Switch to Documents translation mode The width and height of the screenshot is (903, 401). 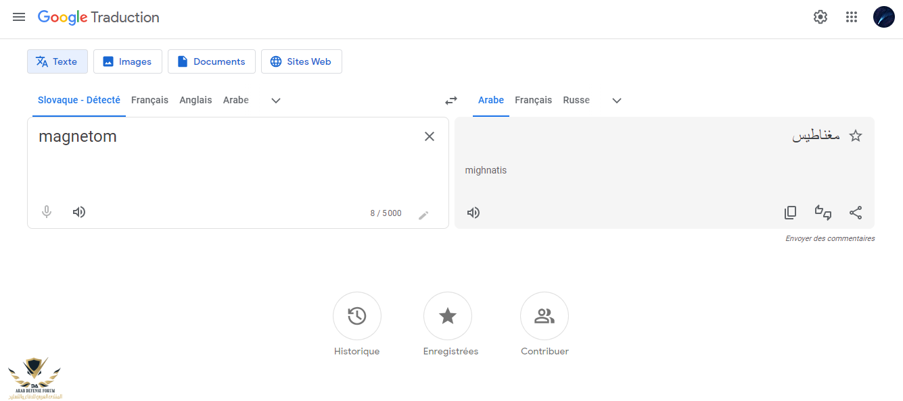point(212,61)
